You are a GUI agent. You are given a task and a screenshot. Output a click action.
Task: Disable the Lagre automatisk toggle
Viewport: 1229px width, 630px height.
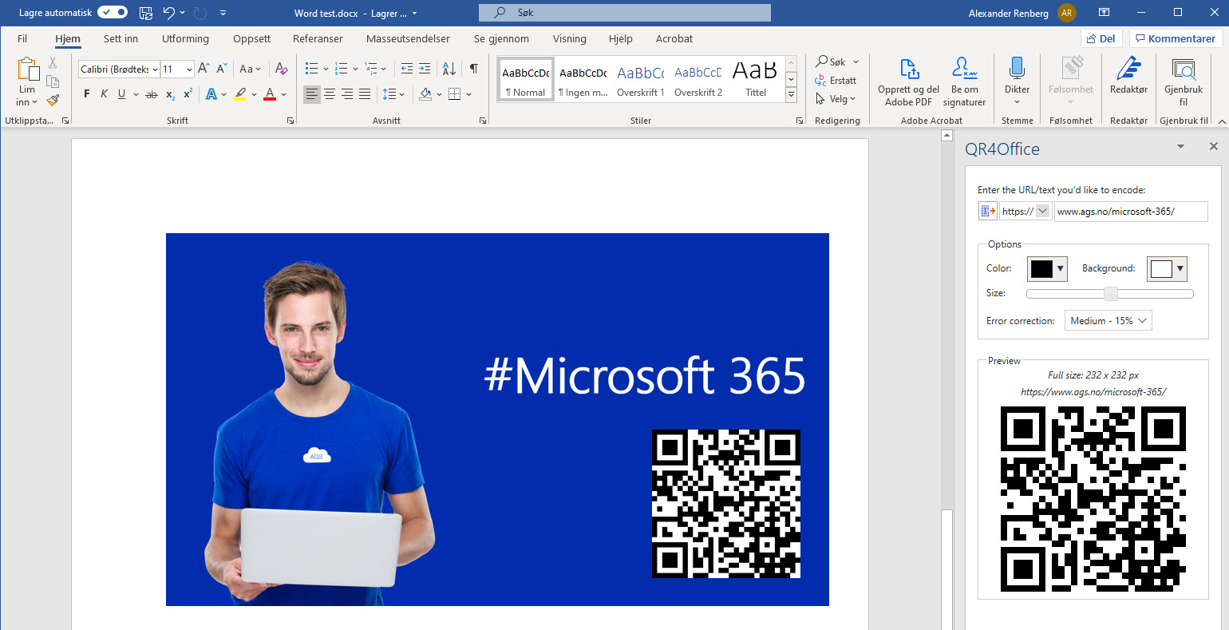click(x=111, y=12)
